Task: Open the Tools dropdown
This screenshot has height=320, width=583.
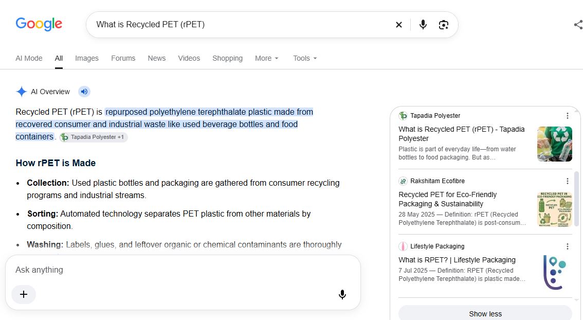Action: (305, 59)
